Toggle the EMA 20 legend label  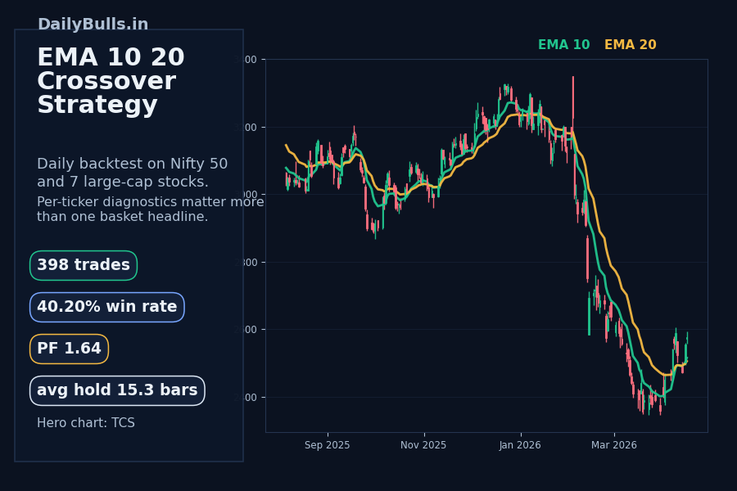[x=630, y=45]
